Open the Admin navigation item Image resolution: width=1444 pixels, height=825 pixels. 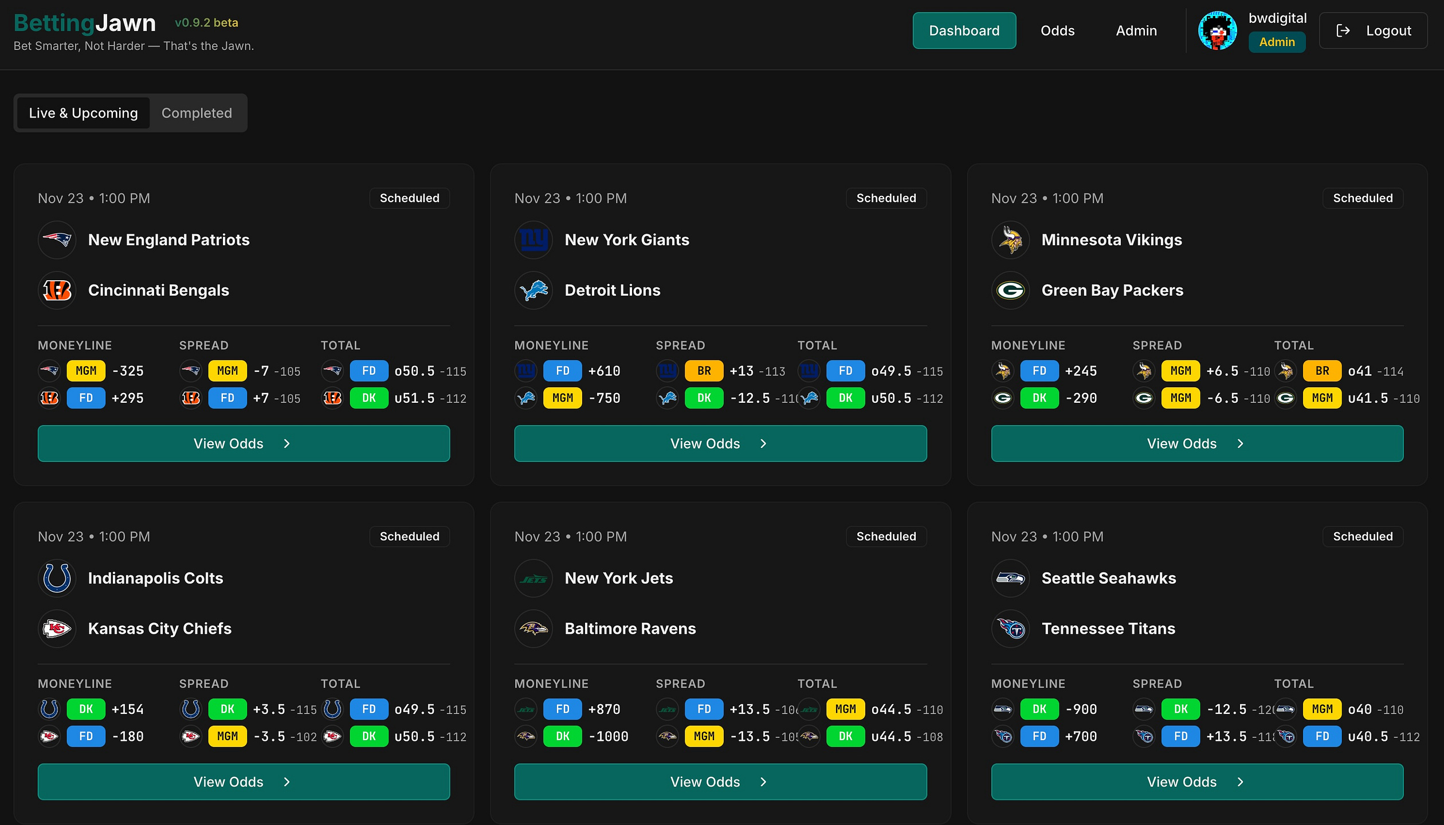click(1136, 31)
